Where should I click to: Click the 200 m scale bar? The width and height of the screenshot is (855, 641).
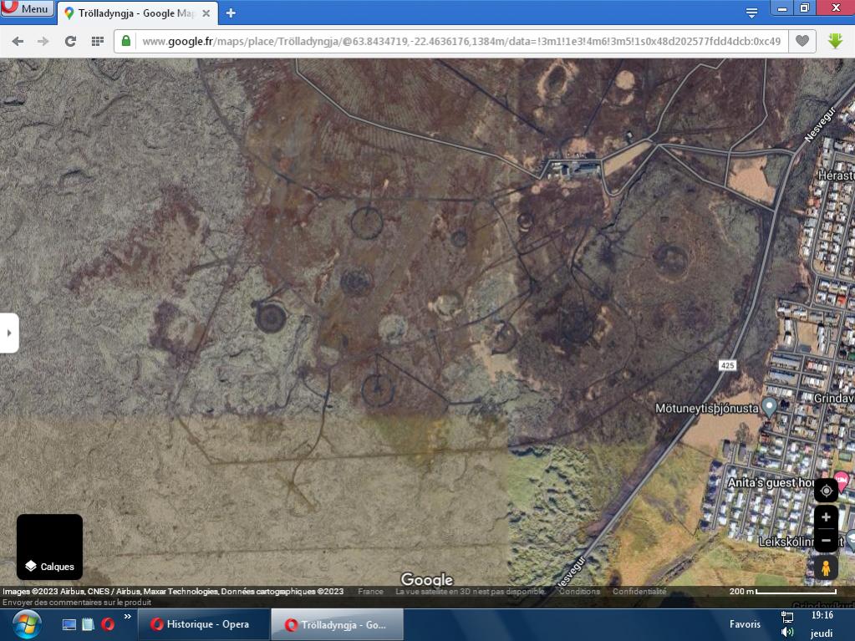point(782,592)
